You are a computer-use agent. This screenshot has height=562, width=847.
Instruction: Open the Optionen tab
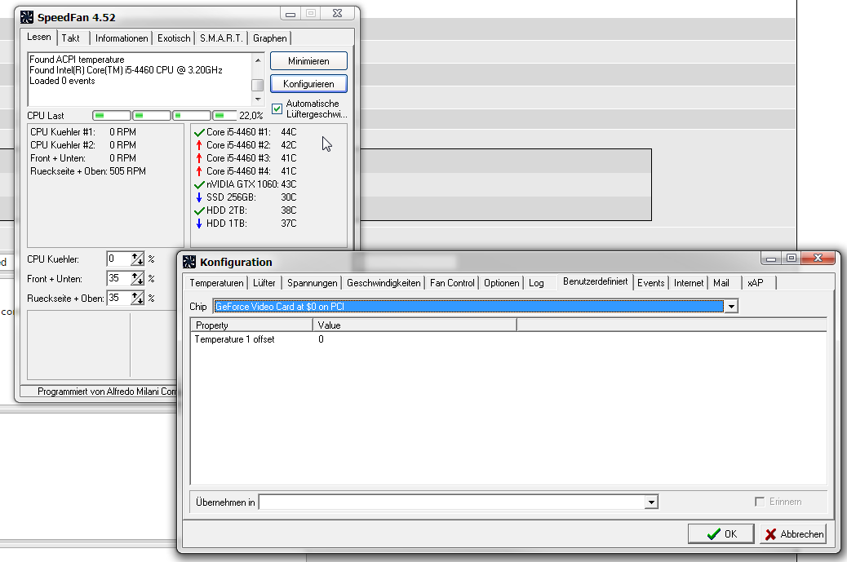(x=501, y=283)
